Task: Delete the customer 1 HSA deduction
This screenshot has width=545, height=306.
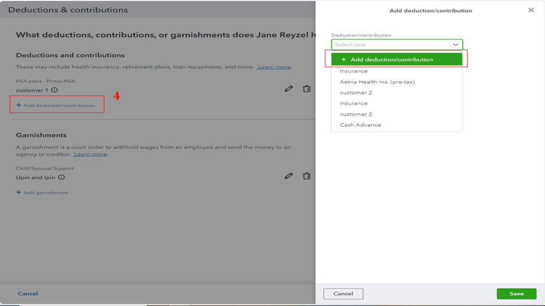Action: click(307, 89)
